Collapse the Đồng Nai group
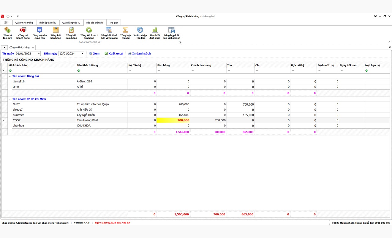 (10, 76)
